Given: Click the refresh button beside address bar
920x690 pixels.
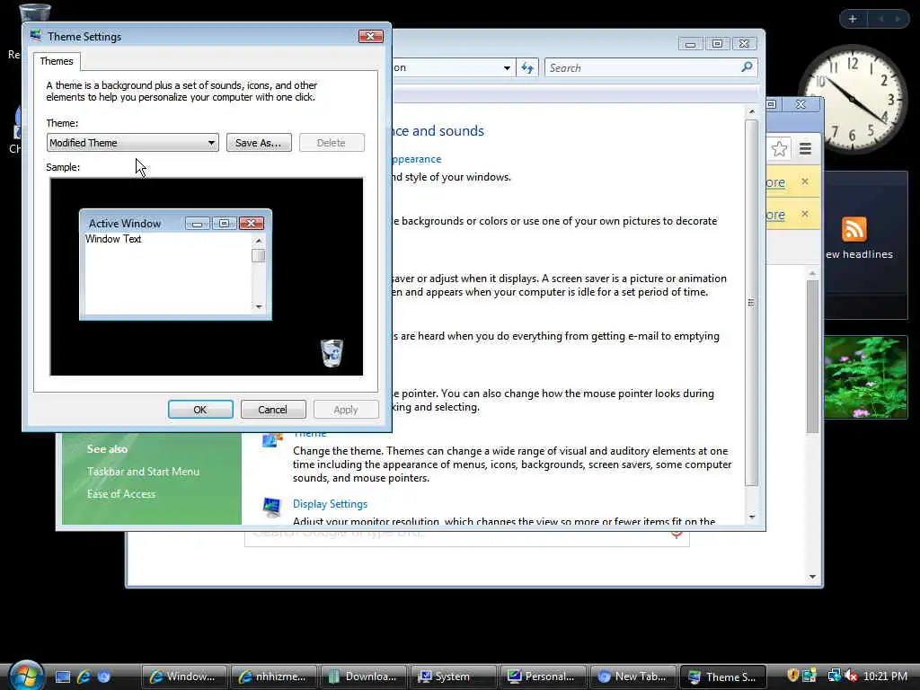Looking at the screenshot, I should (527, 68).
